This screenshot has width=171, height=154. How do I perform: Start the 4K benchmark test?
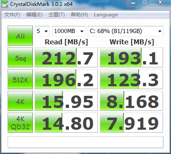pyautogui.click(x=20, y=101)
